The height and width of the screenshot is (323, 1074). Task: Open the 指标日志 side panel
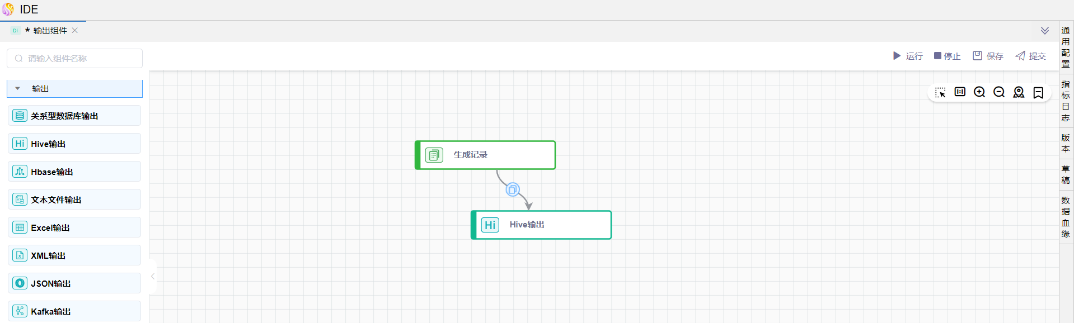pyautogui.click(x=1066, y=101)
